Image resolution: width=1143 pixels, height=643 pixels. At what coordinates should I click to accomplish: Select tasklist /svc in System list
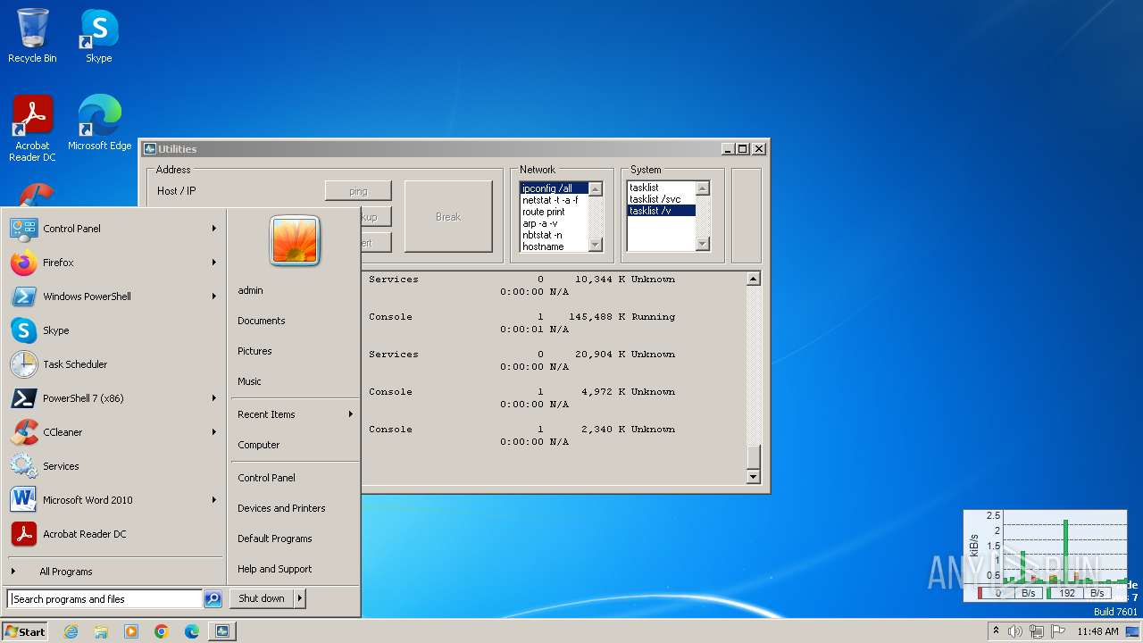tap(661, 199)
